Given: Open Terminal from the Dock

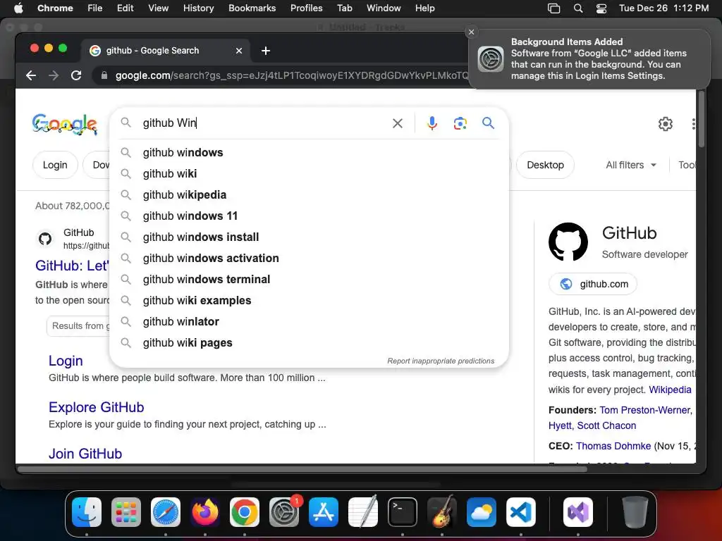Looking at the screenshot, I should (x=403, y=512).
